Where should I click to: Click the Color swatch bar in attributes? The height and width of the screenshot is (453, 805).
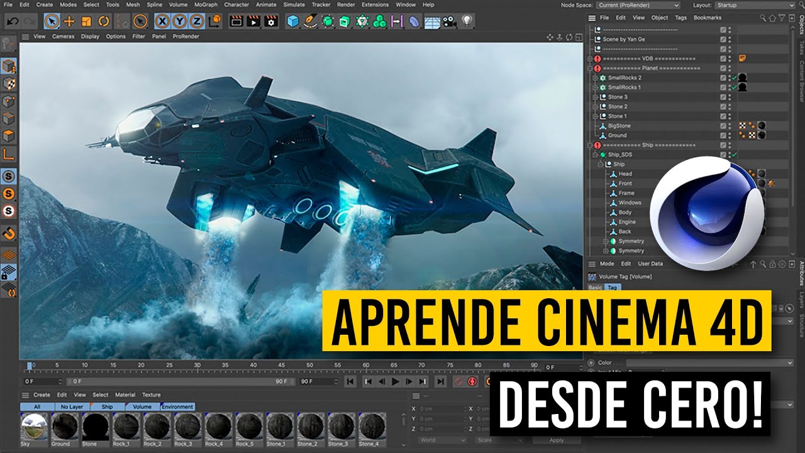709,363
